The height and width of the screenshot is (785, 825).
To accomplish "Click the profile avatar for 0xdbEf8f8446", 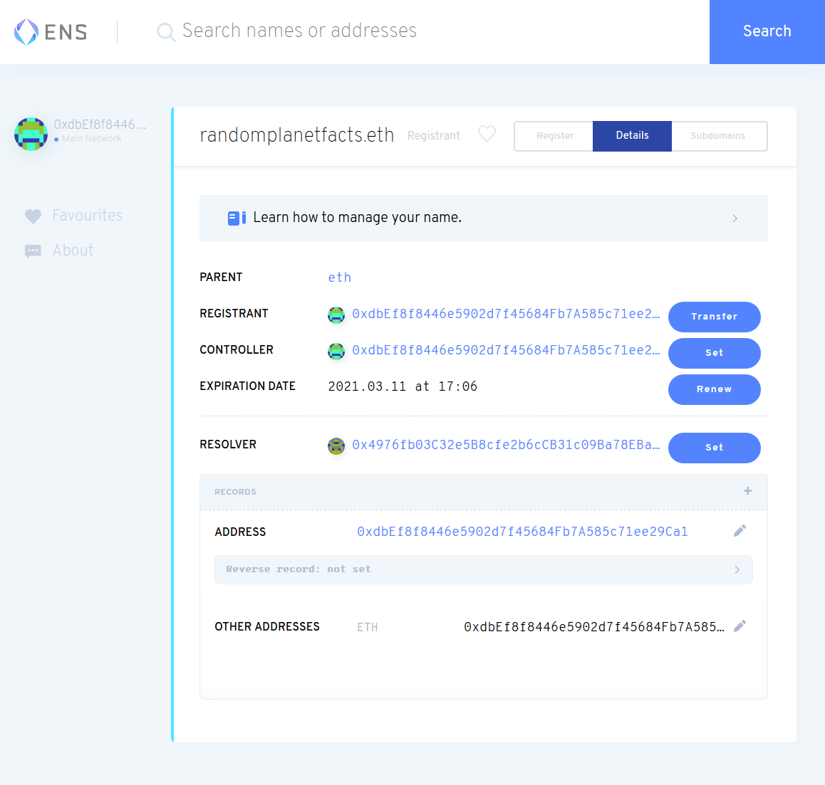I will point(31,133).
